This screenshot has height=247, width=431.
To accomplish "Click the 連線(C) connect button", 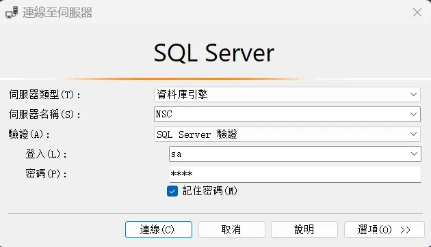I will point(159,229).
